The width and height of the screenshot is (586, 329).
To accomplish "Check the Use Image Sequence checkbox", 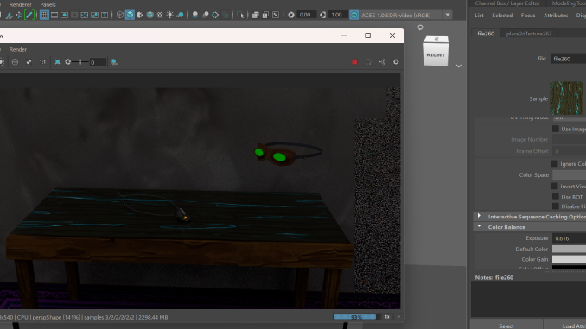I will [x=556, y=129].
